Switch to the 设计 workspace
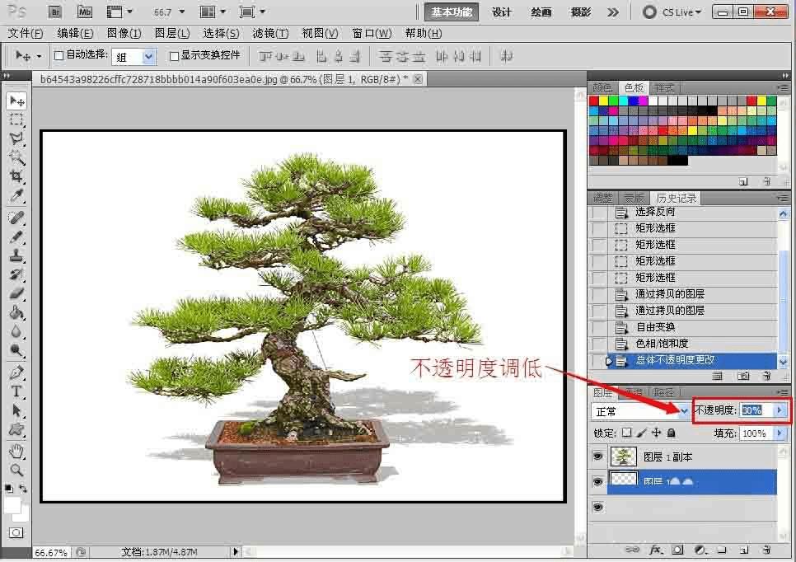The image size is (796, 562). pos(502,12)
